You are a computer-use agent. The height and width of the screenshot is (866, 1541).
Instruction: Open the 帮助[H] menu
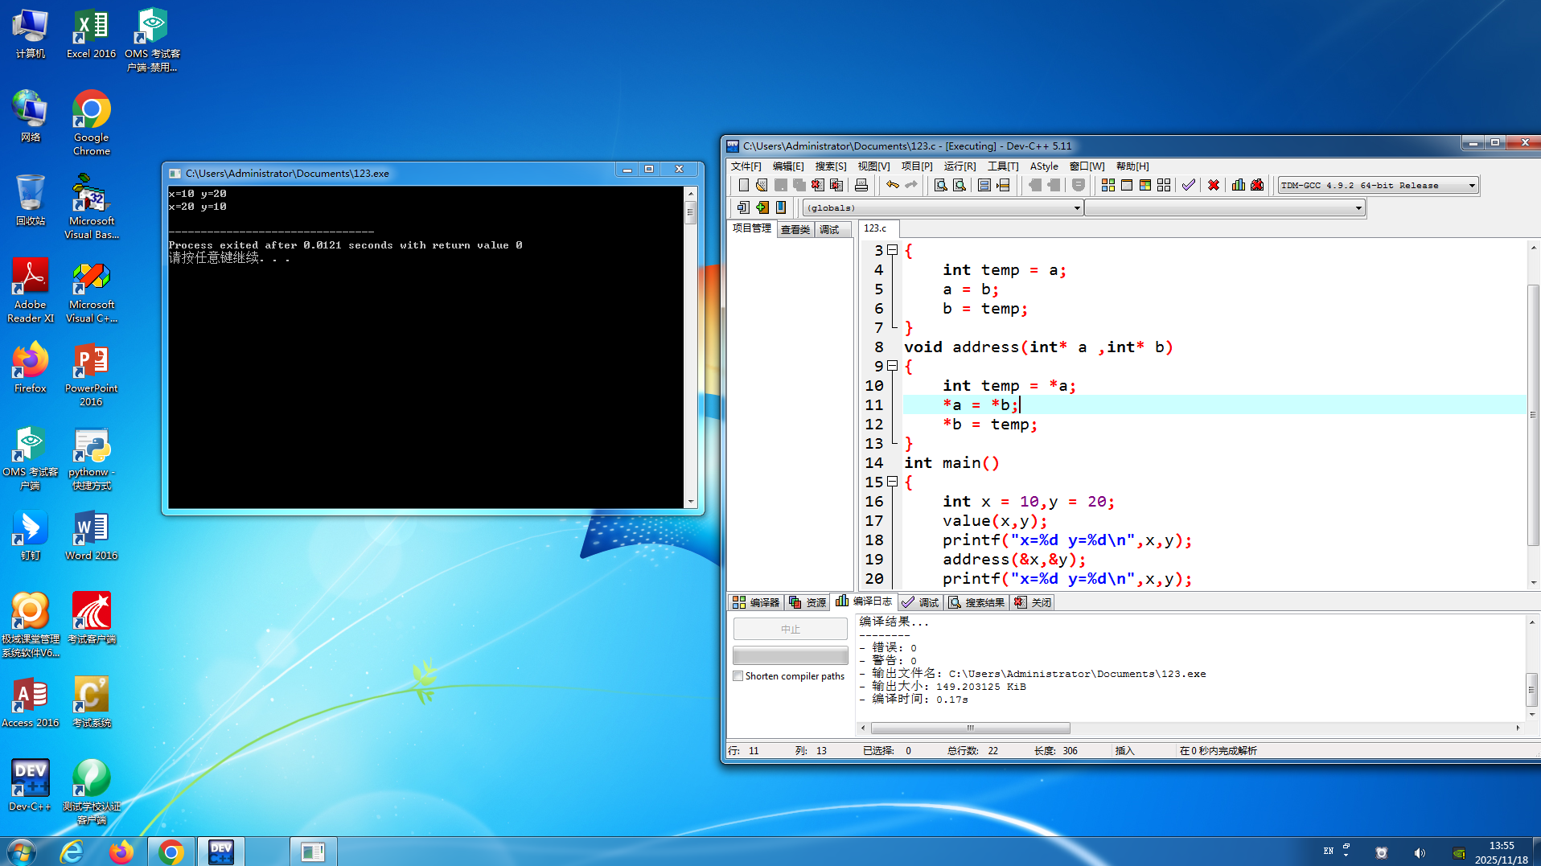(1132, 166)
